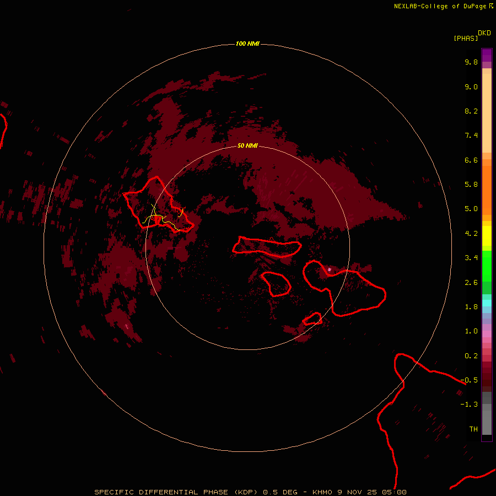Click the 7.4 value on color scale
Viewport: 496px width, 496px height.
(x=471, y=136)
